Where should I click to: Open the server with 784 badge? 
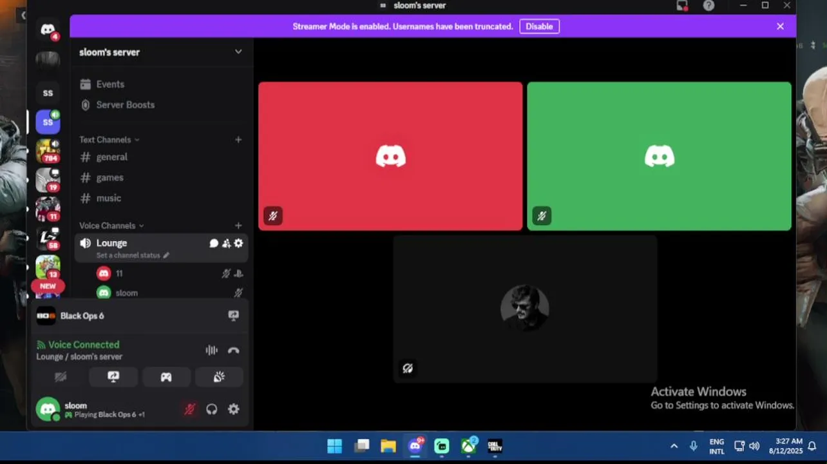(48, 151)
